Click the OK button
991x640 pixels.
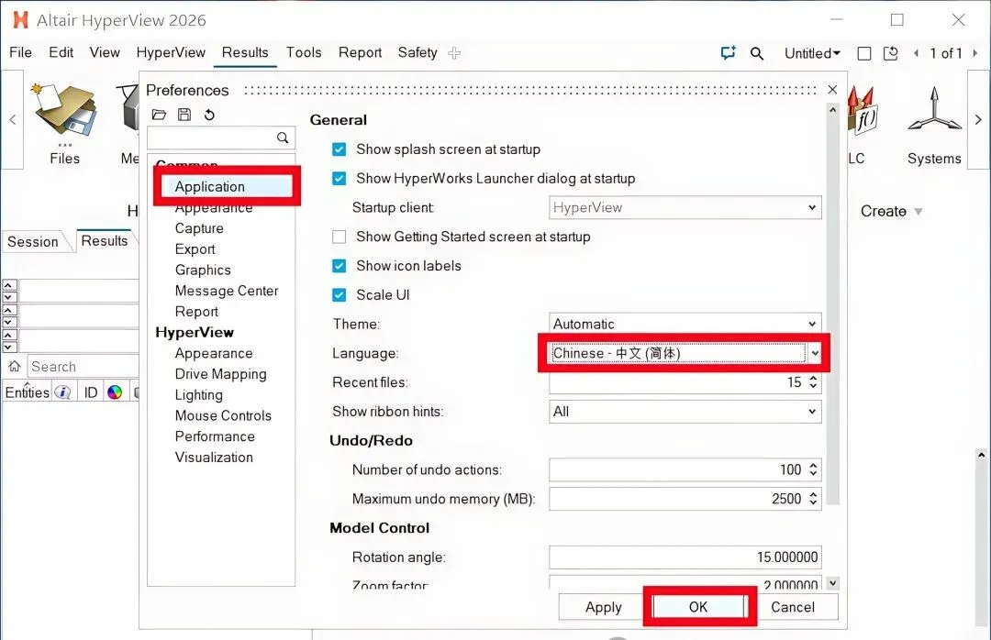[x=697, y=607]
